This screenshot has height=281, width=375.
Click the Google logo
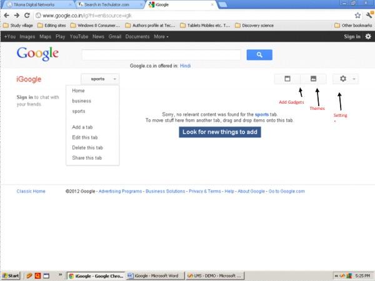pos(37,54)
